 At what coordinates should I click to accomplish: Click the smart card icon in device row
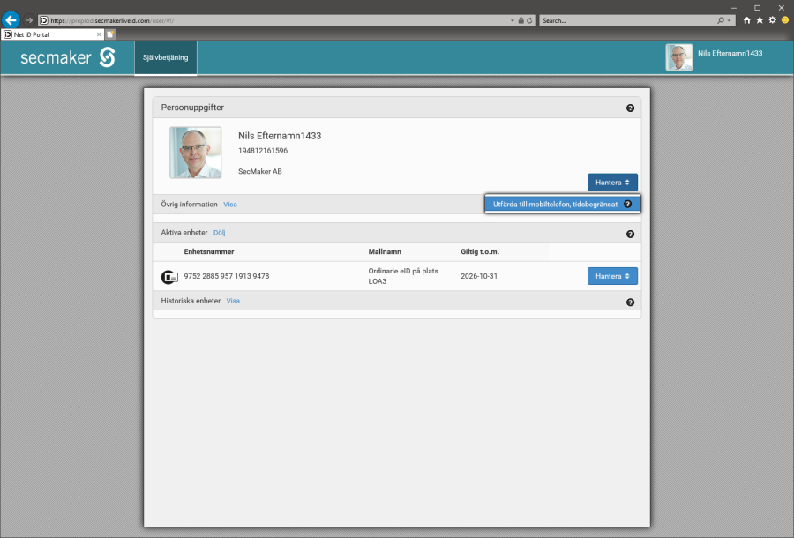click(169, 277)
